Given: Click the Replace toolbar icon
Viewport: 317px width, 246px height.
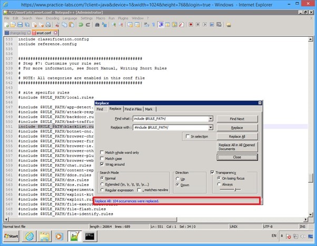Looking at the screenshot, I should pos(104,25).
